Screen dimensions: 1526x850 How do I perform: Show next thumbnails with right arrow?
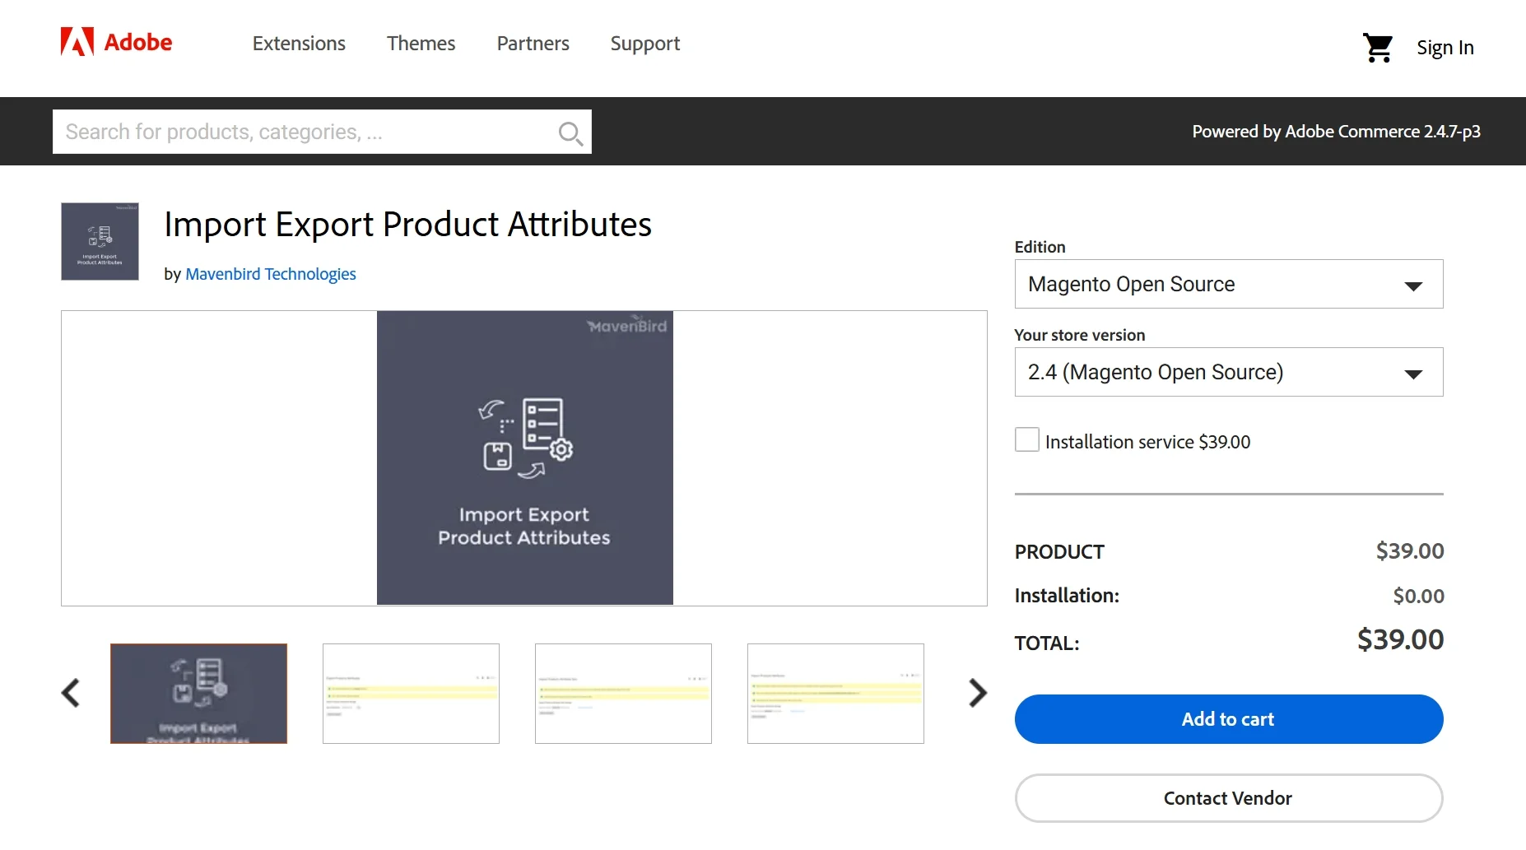(x=977, y=693)
